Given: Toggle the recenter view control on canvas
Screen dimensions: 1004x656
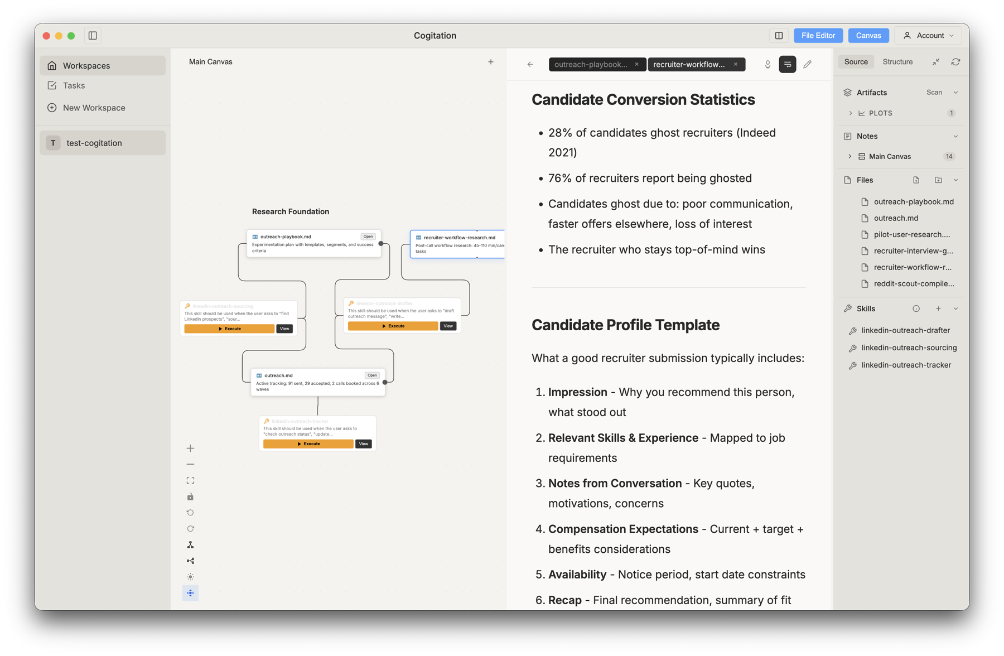Looking at the screenshot, I should 190,592.
